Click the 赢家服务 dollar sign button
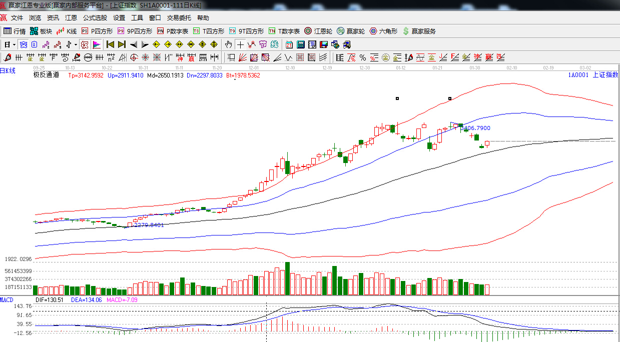The height and width of the screenshot is (342, 620). tap(419, 31)
